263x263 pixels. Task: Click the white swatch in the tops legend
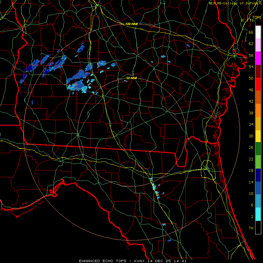(x=258, y=32)
